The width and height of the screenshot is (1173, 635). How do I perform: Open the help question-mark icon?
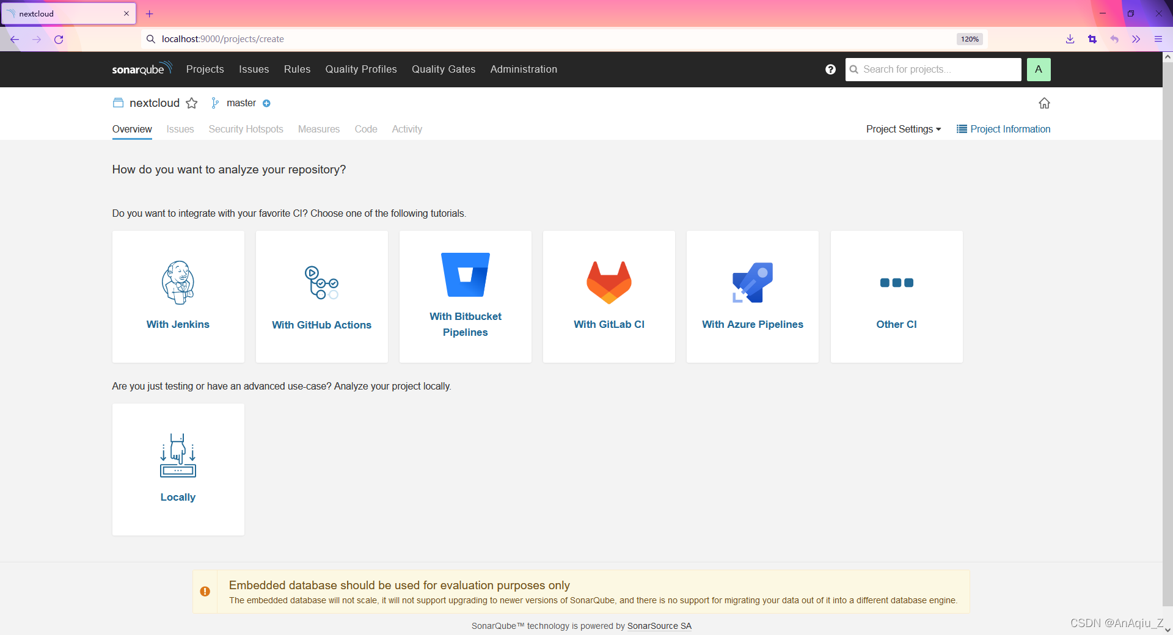pyautogui.click(x=830, y=70)
